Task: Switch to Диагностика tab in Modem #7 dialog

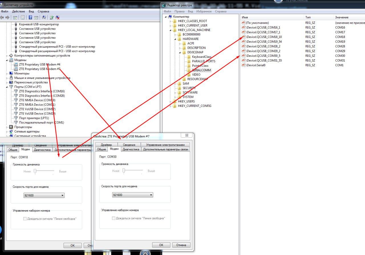Action: [x=131, y=149]
